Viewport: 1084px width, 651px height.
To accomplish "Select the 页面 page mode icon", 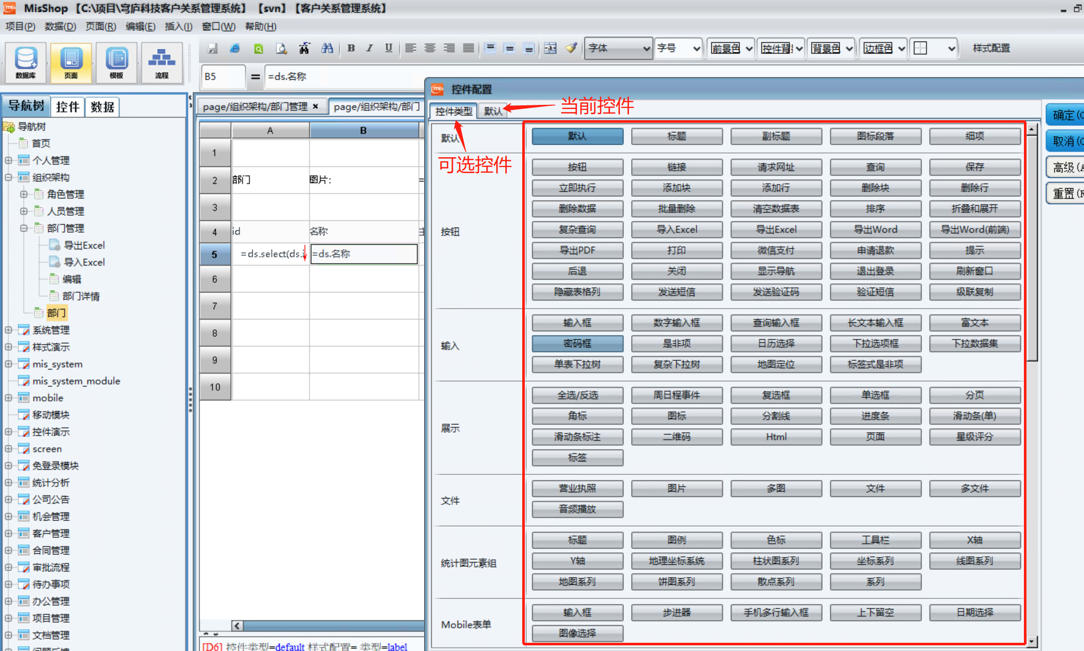I will click(71, 63).
